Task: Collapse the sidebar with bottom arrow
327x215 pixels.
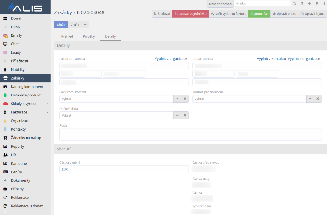Action: pyautogui.click(x=5, y=211)
